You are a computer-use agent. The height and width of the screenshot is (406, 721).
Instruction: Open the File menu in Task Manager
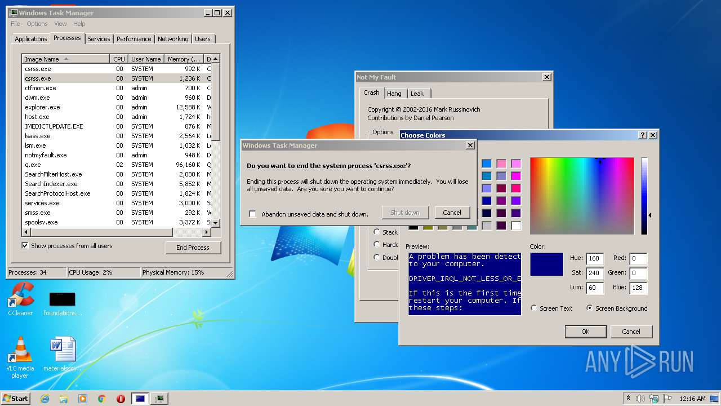click(x=15, y=24)
